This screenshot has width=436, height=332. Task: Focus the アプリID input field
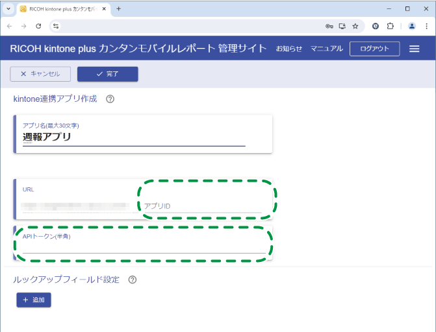pyautogui.click(x=203, y=206)
